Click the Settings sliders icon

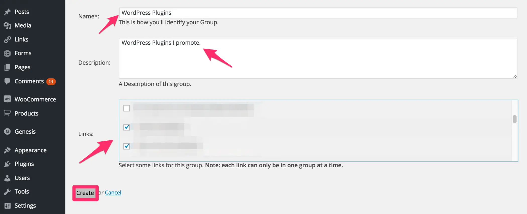8,206
